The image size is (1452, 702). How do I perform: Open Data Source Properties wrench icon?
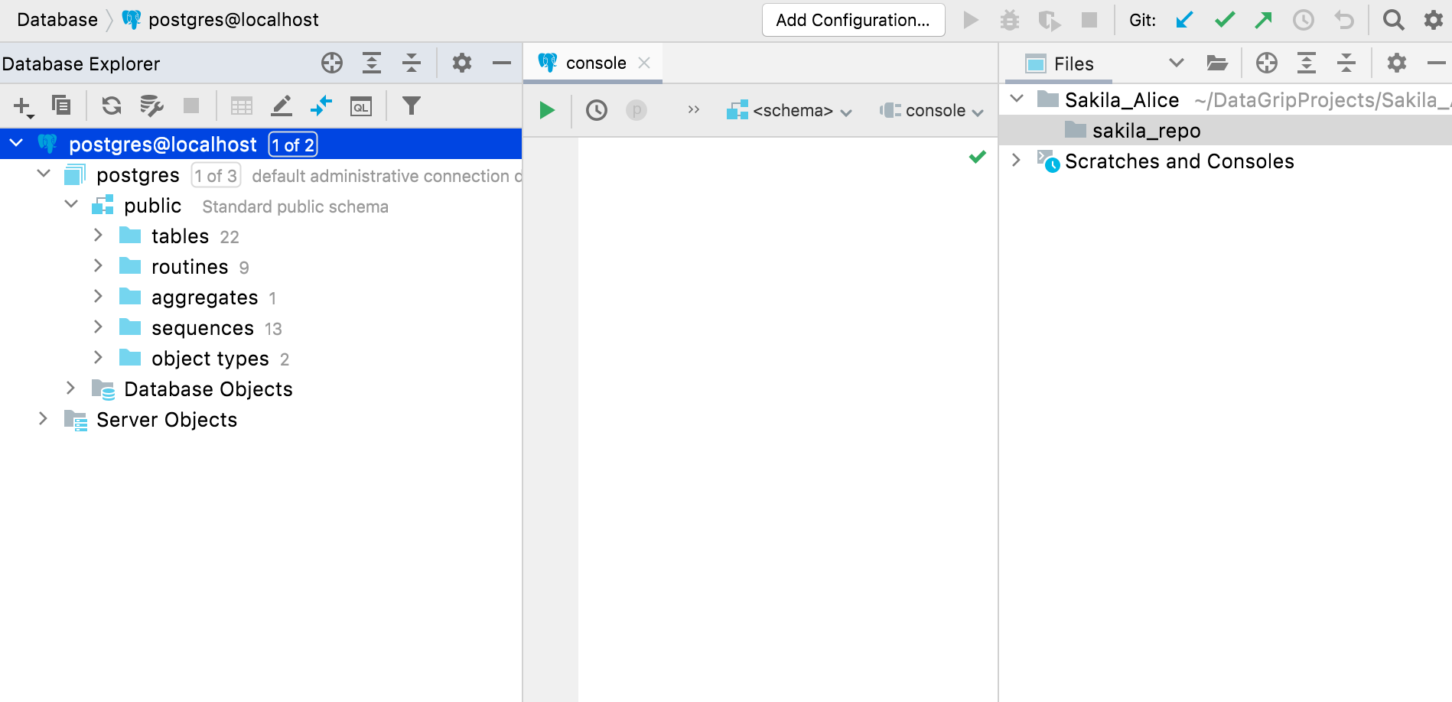[x=151, y=106]
